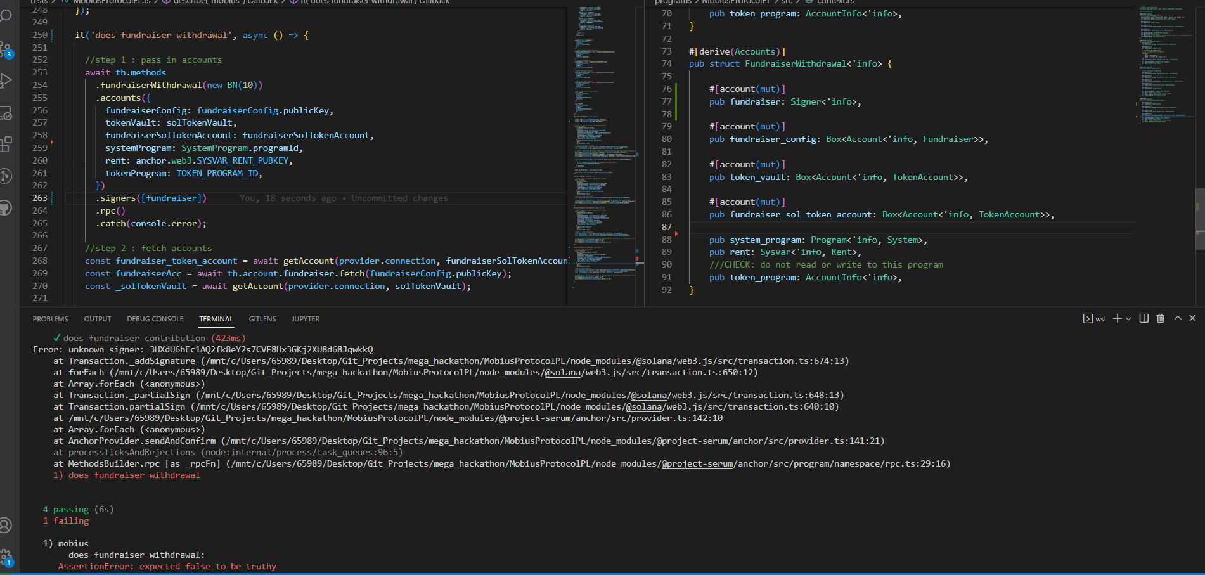1205x575 pixels.
Task: Create a new terminal with plus icon
Action: tap(1117, 318)
